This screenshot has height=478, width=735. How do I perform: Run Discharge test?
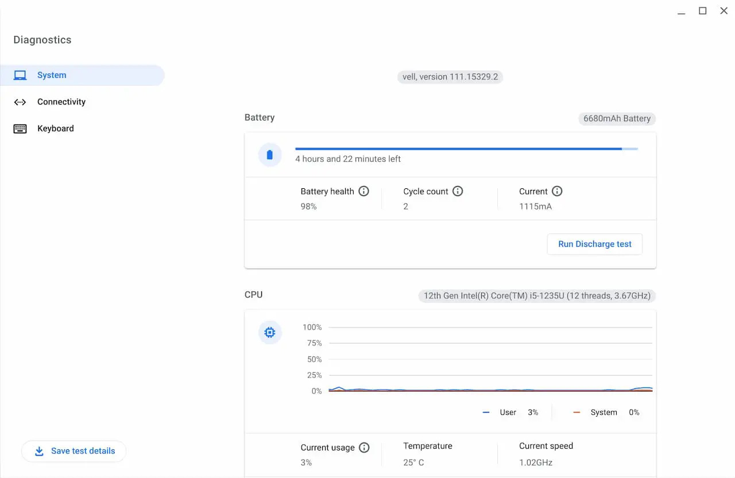point(595,244)
